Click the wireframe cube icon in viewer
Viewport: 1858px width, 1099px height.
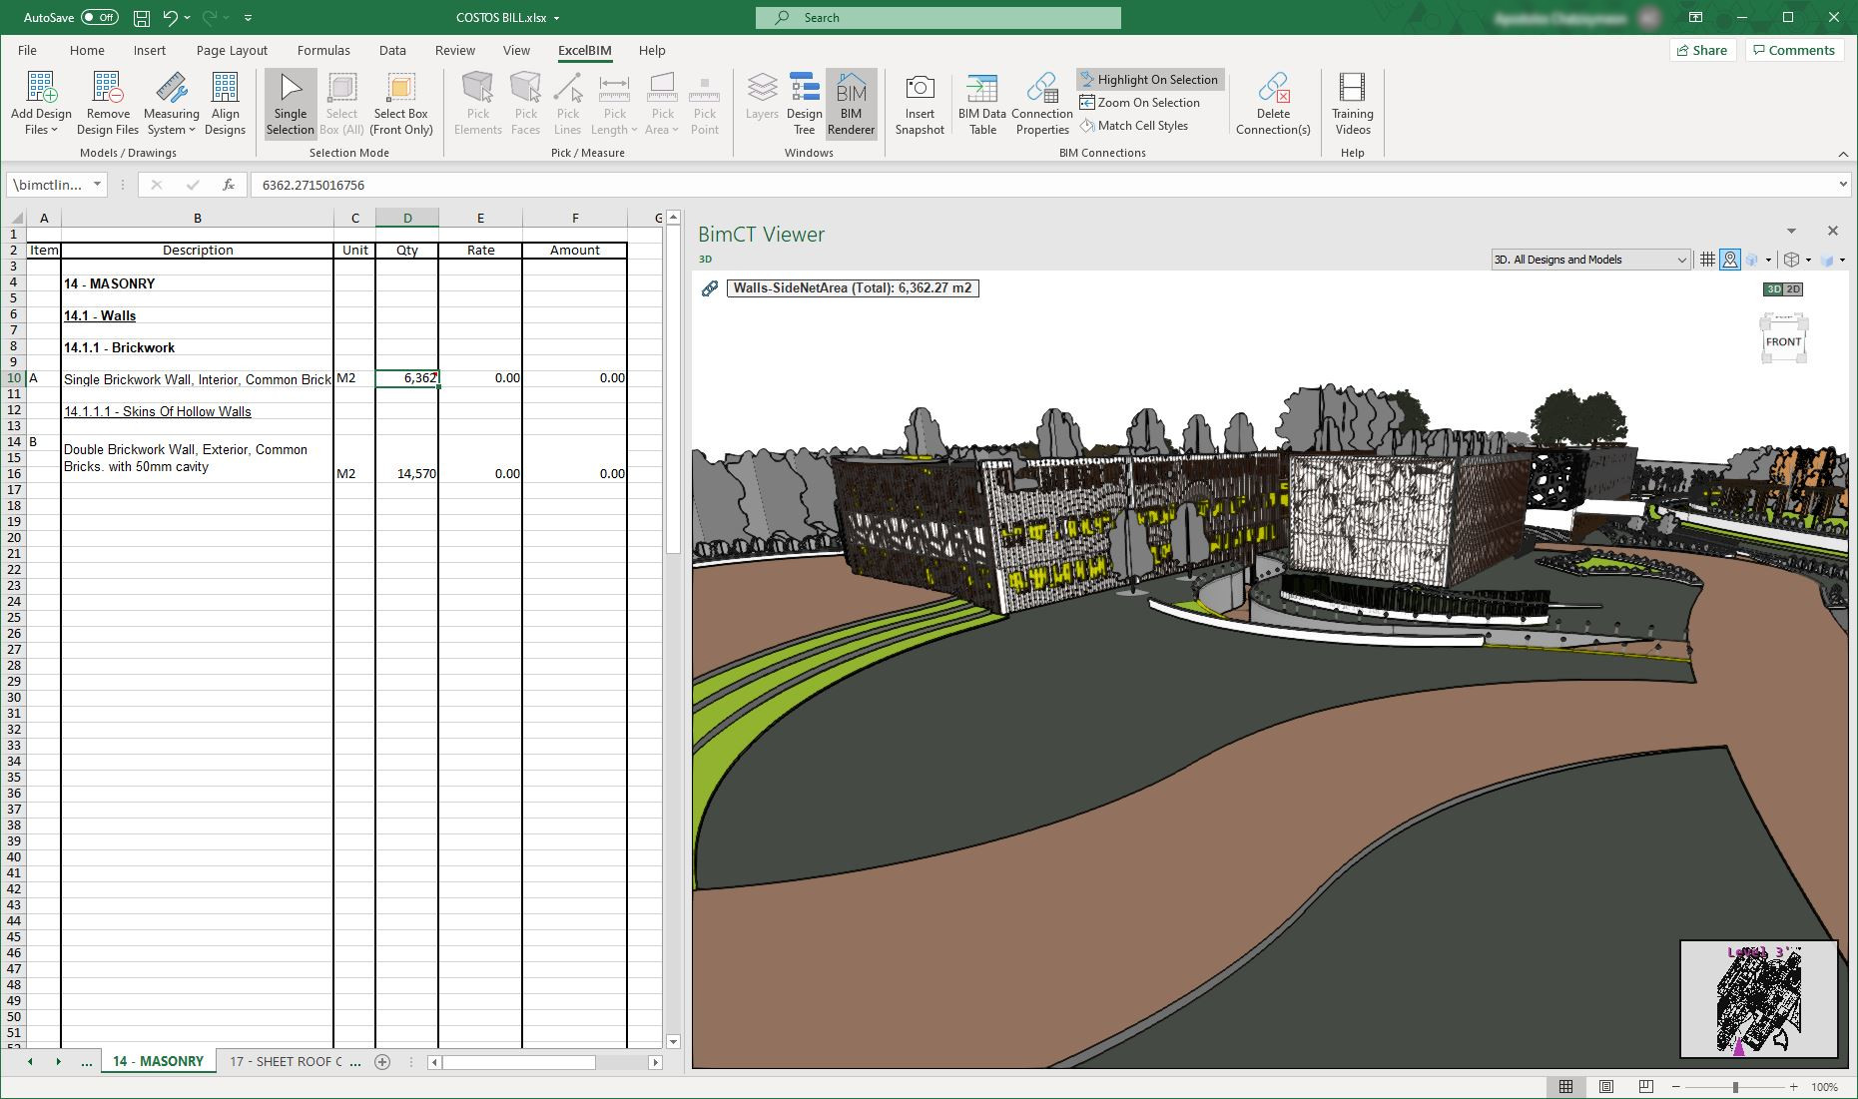(x=1791, y=260)
